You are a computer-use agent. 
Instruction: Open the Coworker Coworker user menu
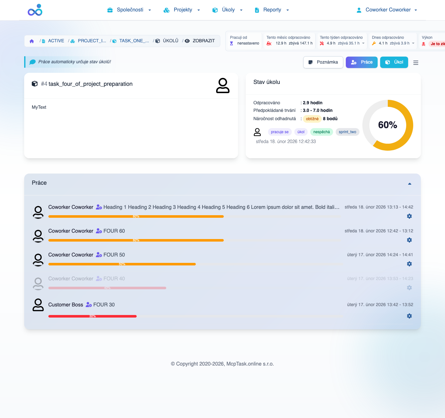(x=387, y=10)
